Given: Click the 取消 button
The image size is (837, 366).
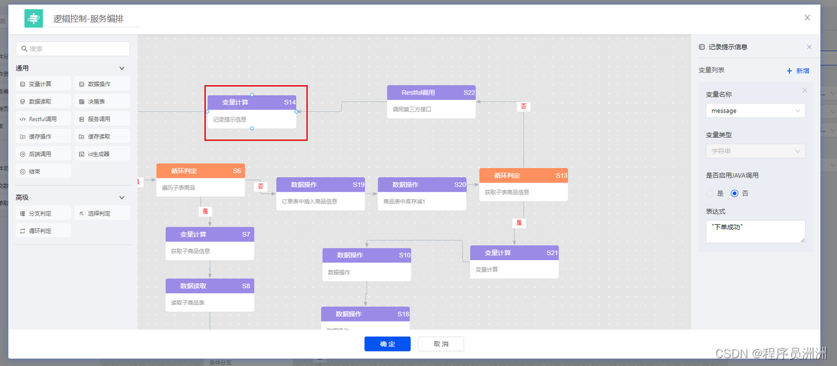Looking at the screenshot, I should pos(441,344).
